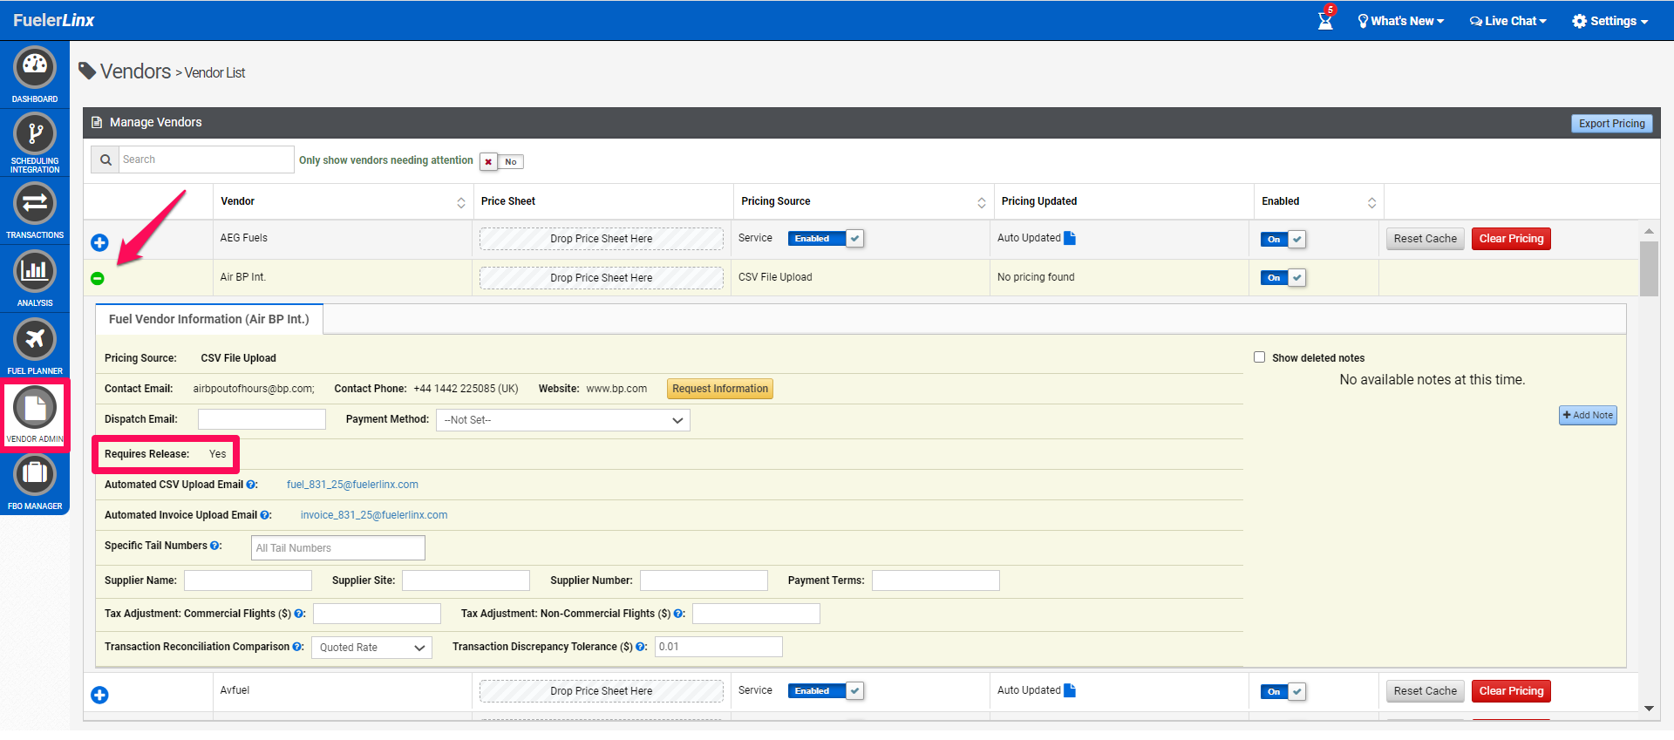Open Transaction Reconciliation Comparison dropdown

[x=371, y=648]
